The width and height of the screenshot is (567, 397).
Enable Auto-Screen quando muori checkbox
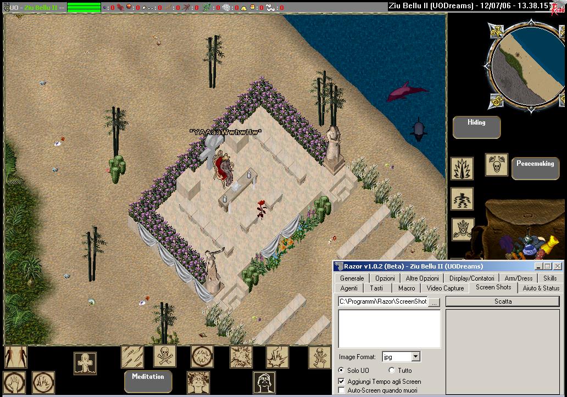tap(341, 390)
